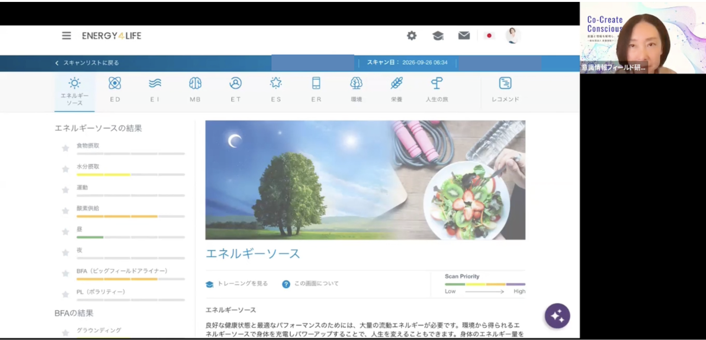Toggle star for 酸素供給
The image size is (706, 340).
tap(65, 211)
